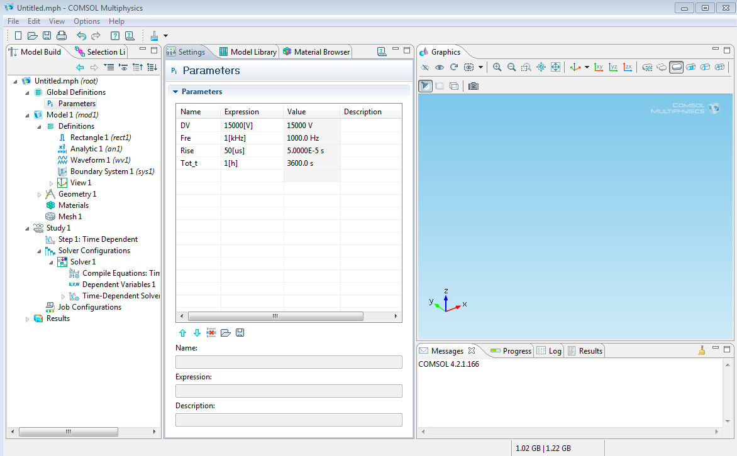
Task: Open the Options menu
Action: 87,21
